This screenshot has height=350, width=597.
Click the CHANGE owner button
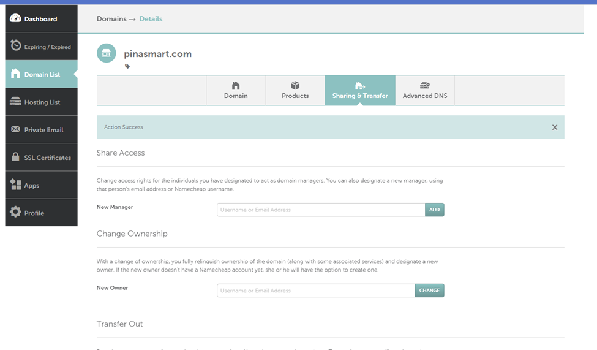(x=429, y=291)
